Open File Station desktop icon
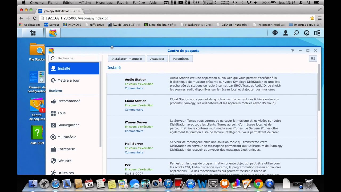This screenshot has height=192, width=341. coord(37,52)
